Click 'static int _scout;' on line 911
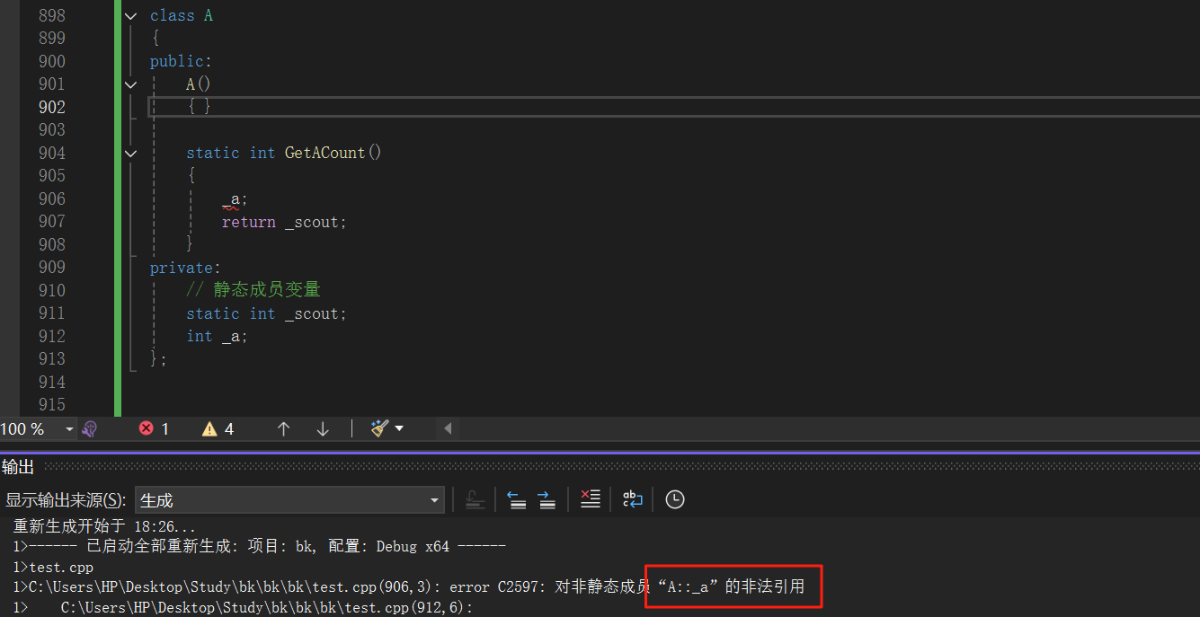1200x617 pixels. click(266, 313)
